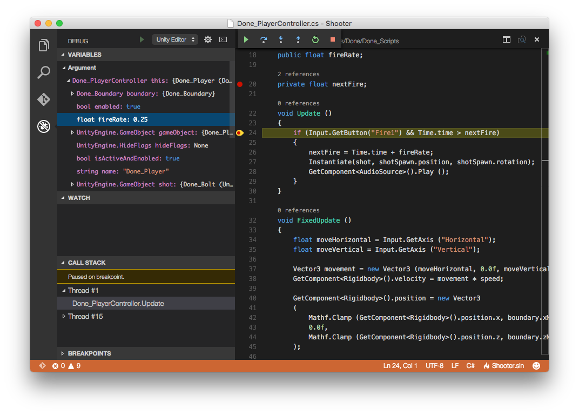Image resolution: width=579 pixels, height=415 pixels.
Task: Click the Step Over debug icon
Action: coord(264,39)
